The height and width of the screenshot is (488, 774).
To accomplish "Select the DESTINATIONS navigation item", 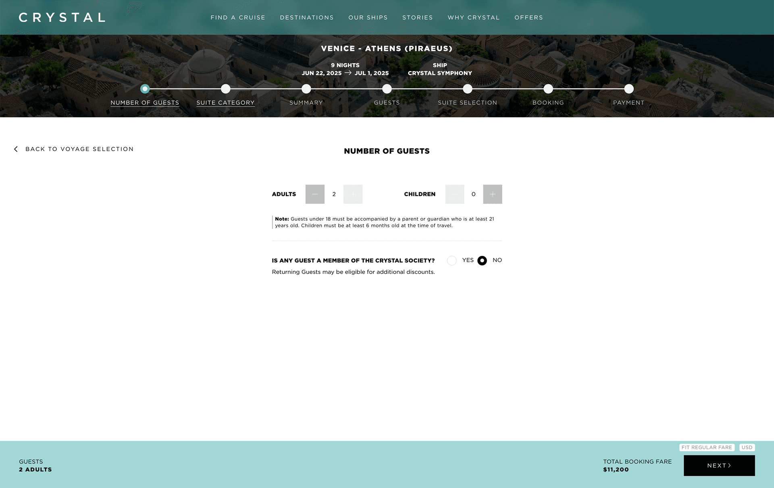I will [307, 17].
